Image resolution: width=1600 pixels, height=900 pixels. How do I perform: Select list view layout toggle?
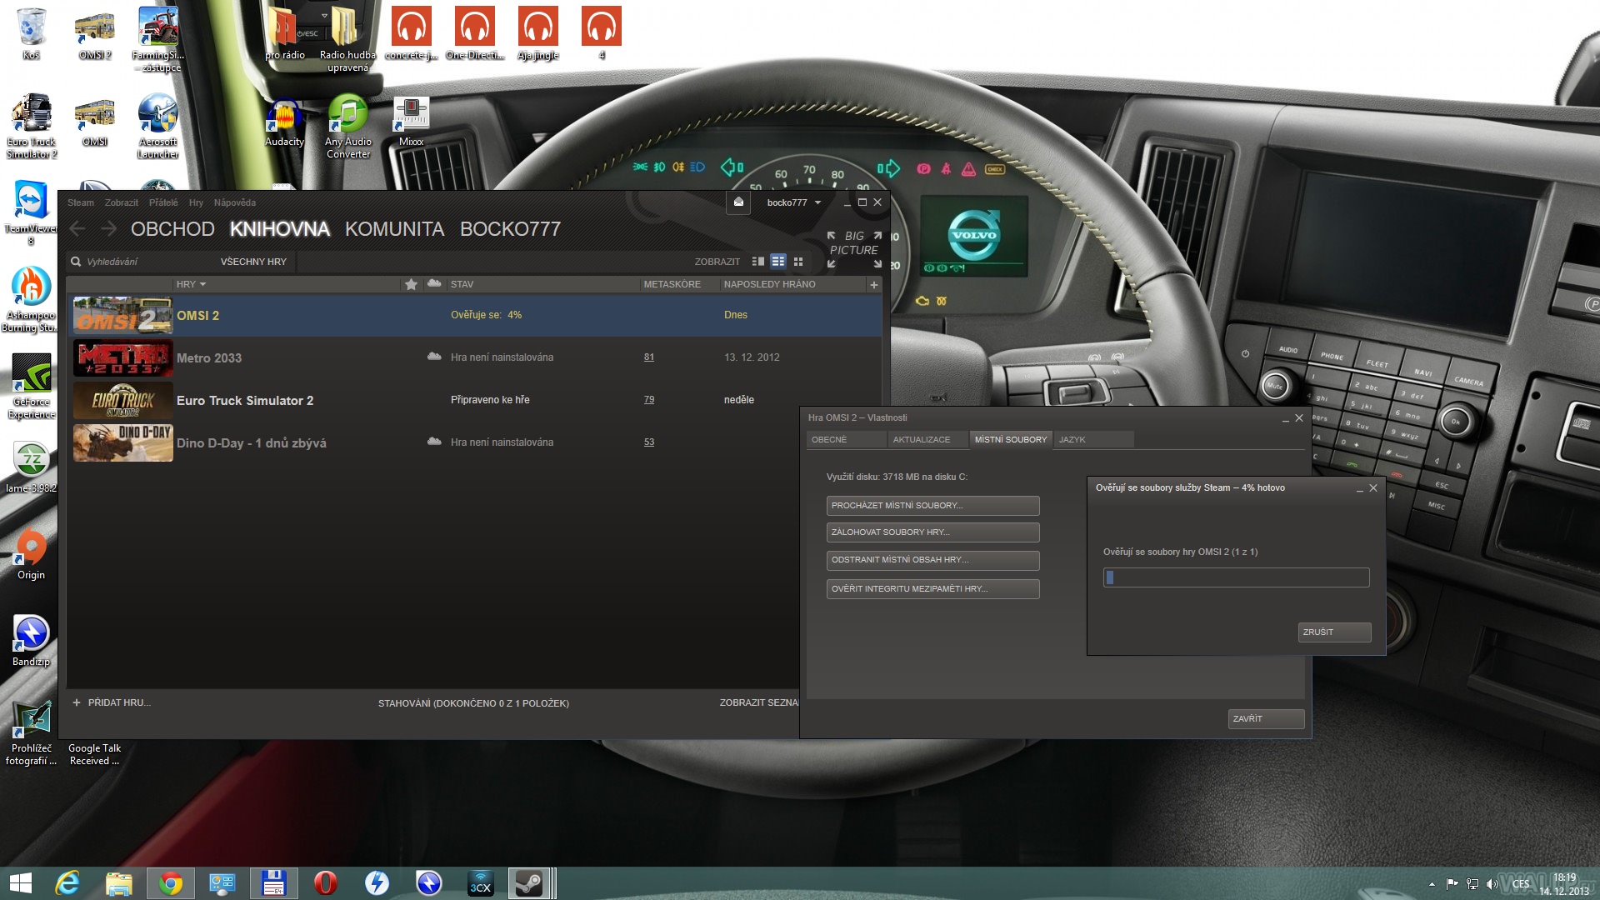[x=778, y=262]
